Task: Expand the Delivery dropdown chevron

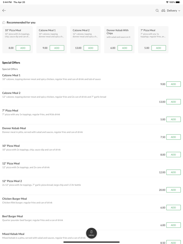Action: coord(179,11)
